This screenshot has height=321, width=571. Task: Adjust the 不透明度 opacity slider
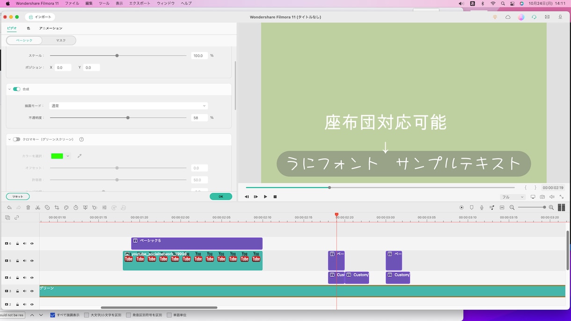tap(118, 118)
